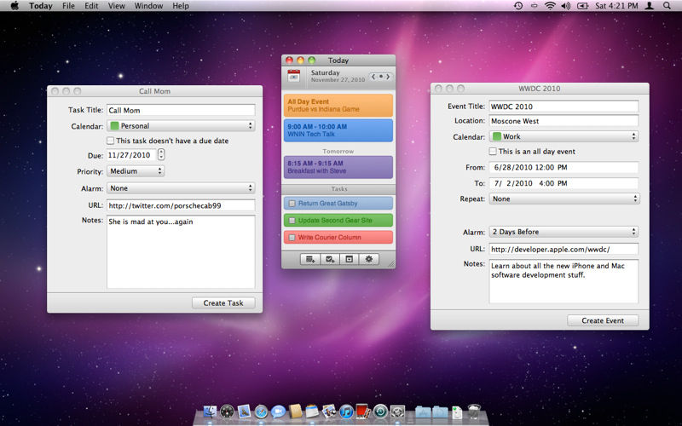Open the Apple menu
The height and width of the screenshot is (426, 682).
[x=14, y=6]
